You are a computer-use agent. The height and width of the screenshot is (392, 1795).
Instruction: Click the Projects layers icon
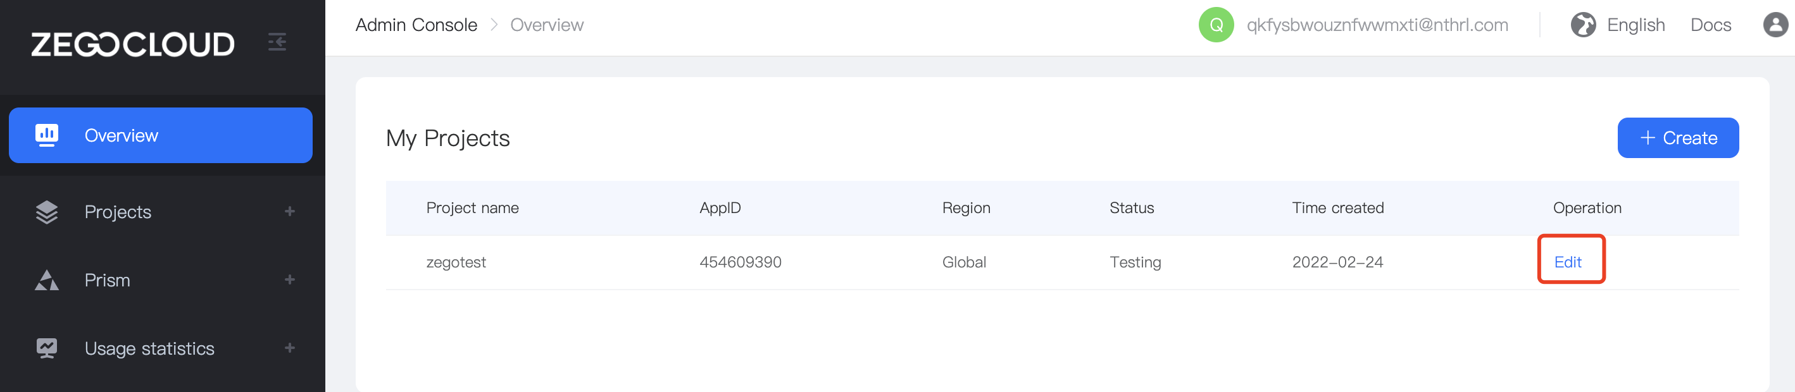pyautogui.click(x=46, y=211)
